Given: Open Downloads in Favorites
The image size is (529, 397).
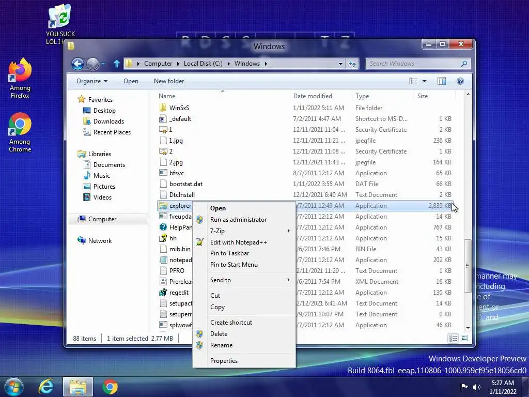Looking at the screenshot, I should [103, 121].
